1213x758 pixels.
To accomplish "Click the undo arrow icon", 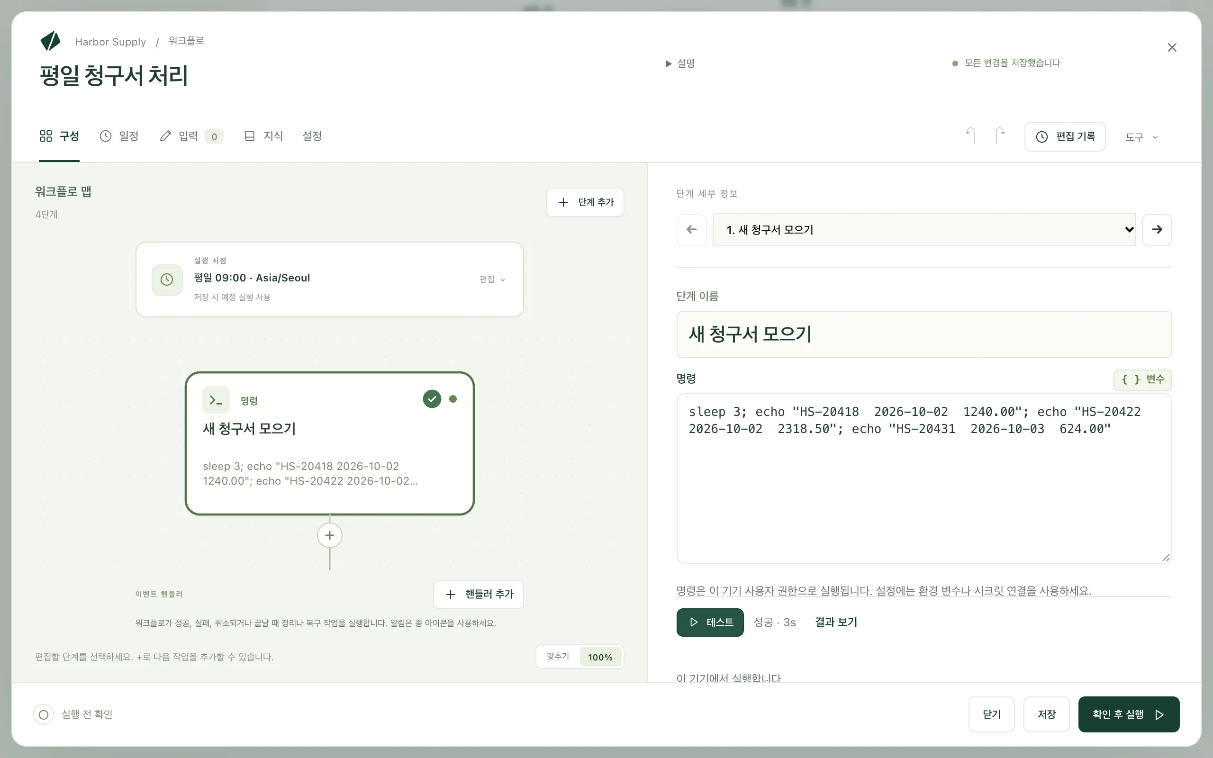I will pyautogui.click(x=970, y=136).
